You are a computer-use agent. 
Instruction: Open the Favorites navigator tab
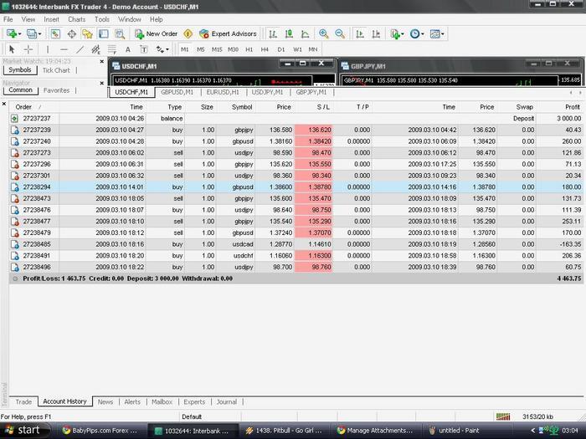56,90
